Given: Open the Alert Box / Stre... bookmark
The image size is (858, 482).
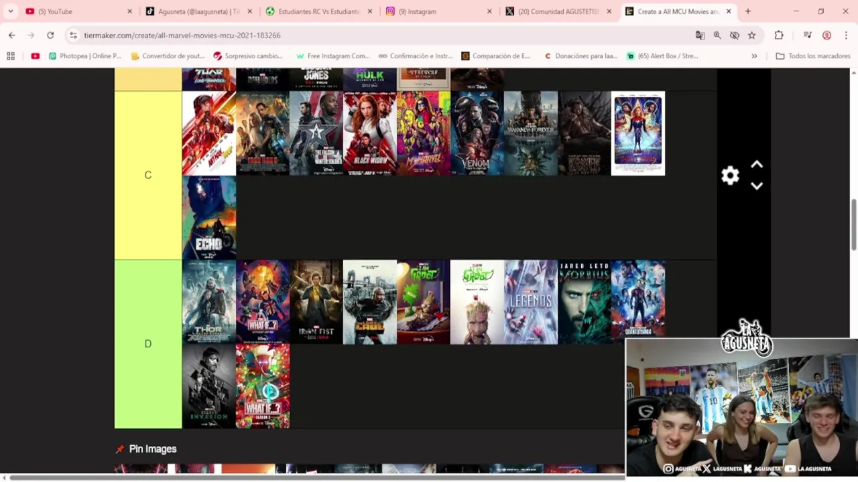Looking at the screenshot, I should (x=662, y=56).
